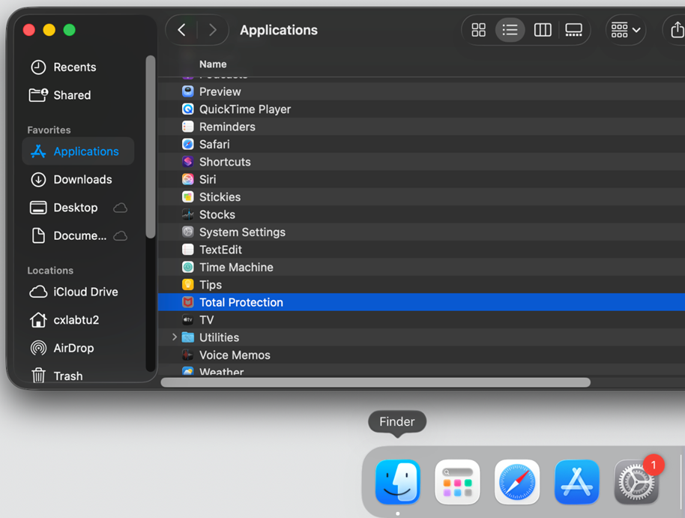Image resolution: width=685 pixels, height=518 pixels.
Task: Click the Utilities folder icon
Action: click(188, 337)
